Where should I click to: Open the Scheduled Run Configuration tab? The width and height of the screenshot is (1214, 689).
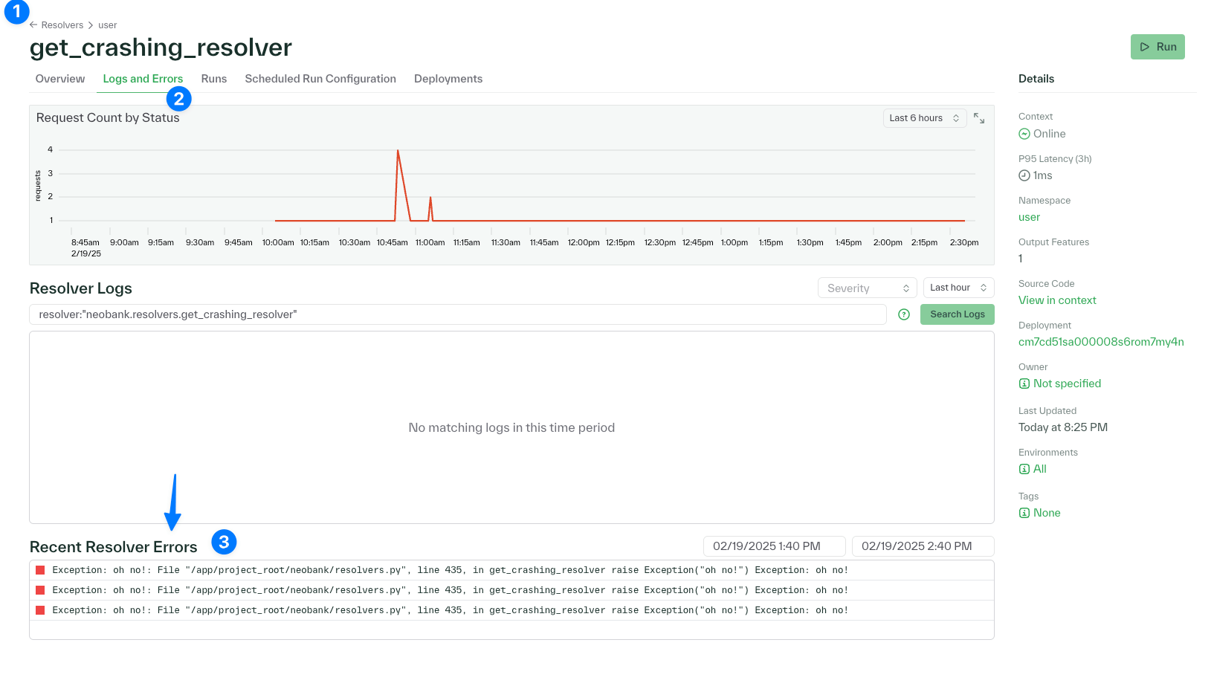pos(320,79)
